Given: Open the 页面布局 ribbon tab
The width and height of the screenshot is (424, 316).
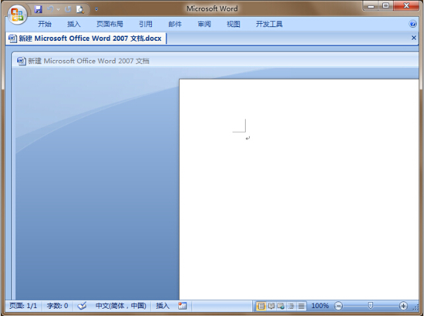Looking at the screenshot, I should point(110,24).
